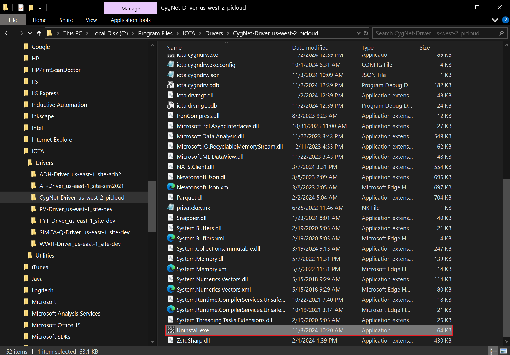Viewport: 510px width, 355px height.
Task: Click This PC in the address bar
Action: (73, 33)
